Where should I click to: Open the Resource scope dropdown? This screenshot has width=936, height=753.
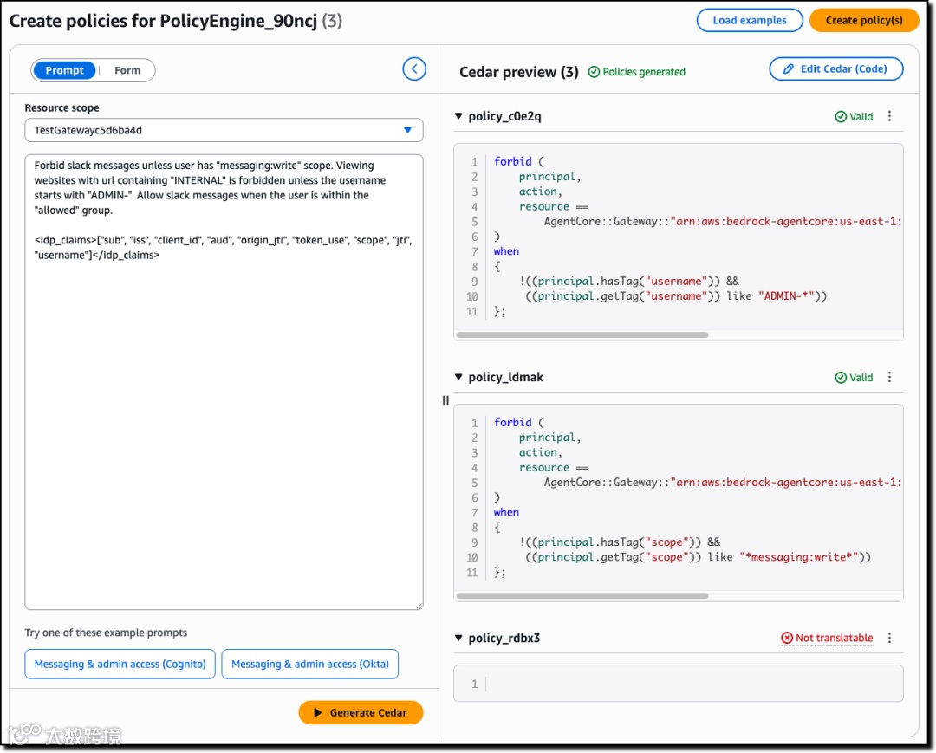pos(224,130)
